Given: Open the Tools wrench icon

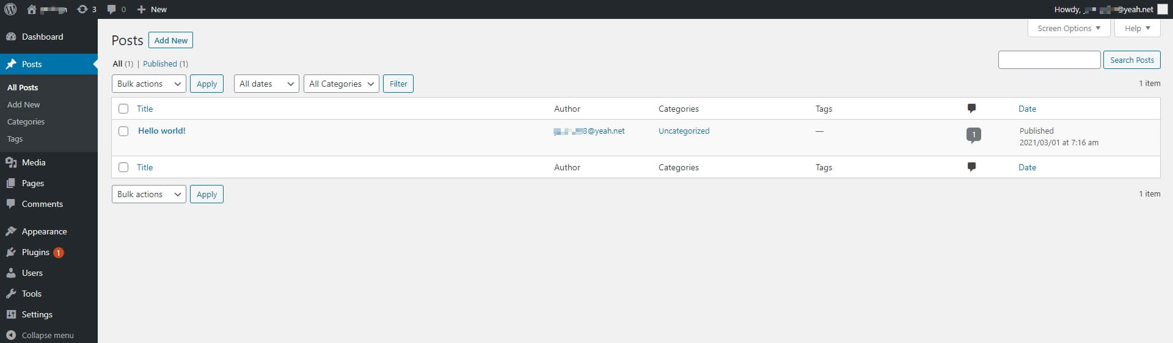Looking at the screenshot, I should (11, 294).
